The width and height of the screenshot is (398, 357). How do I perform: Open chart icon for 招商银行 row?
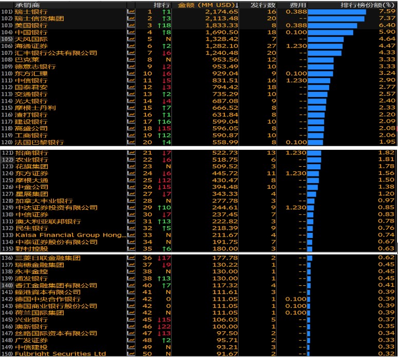click(131, 153)
